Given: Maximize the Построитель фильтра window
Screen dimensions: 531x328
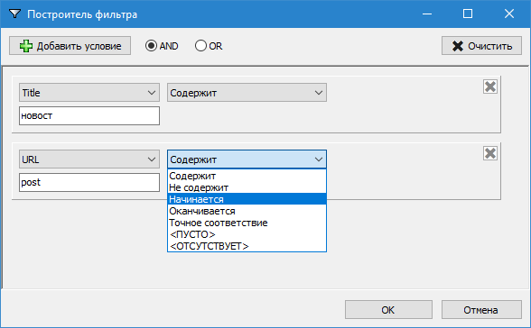Looking at the screenshot, I should tap(468, 14).
